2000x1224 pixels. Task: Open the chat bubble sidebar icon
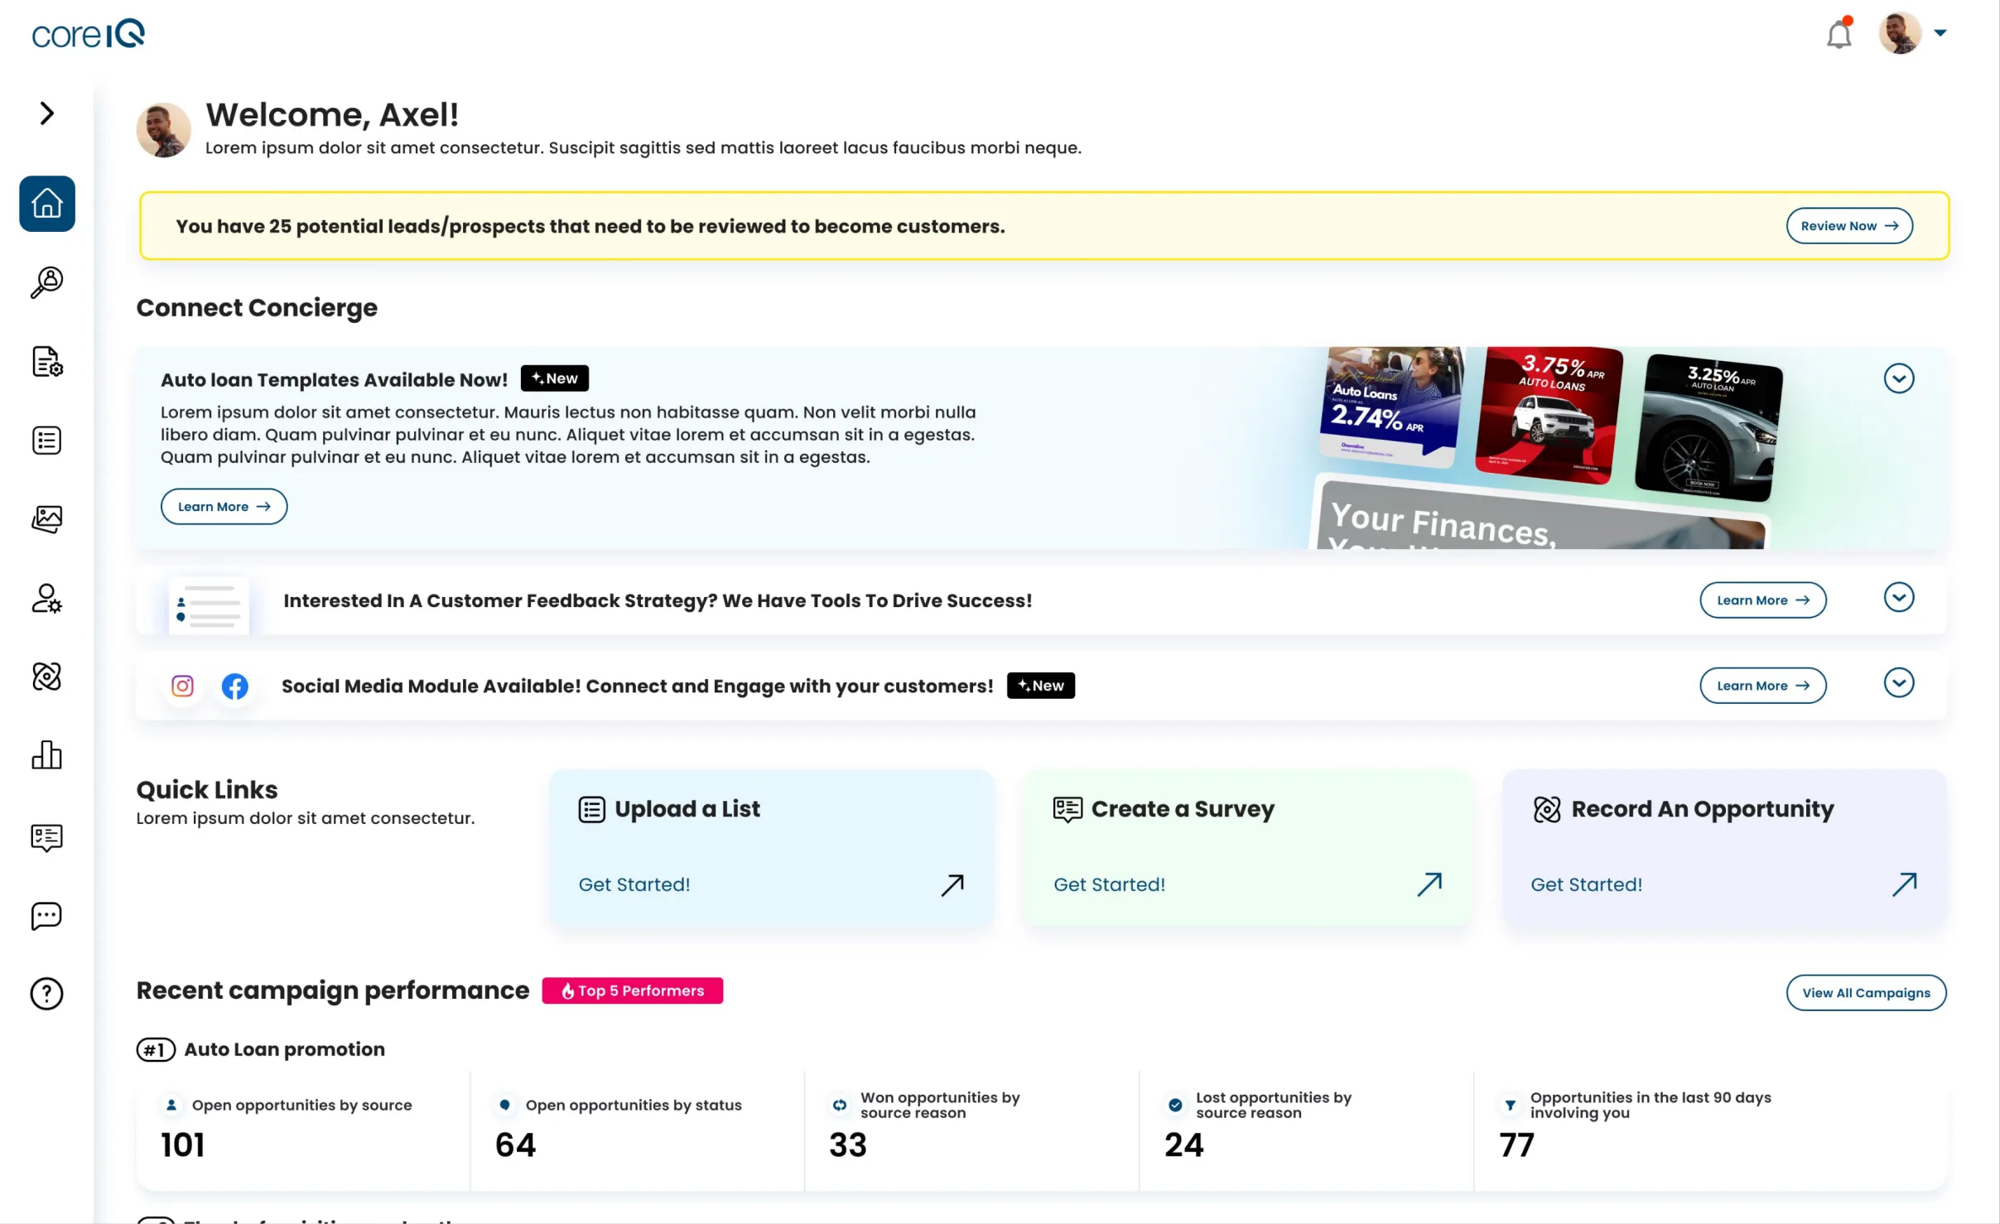tap(47, 916)
